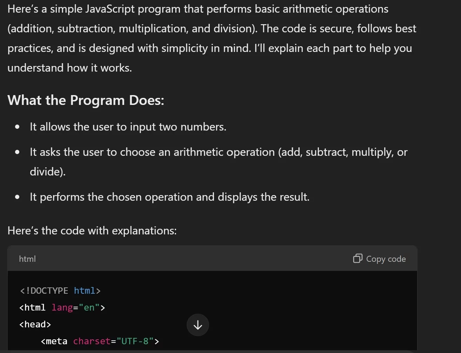Click the bullet dot before "It allows"
Viewport: 461px width, 353px height.
tap(17, 127)
